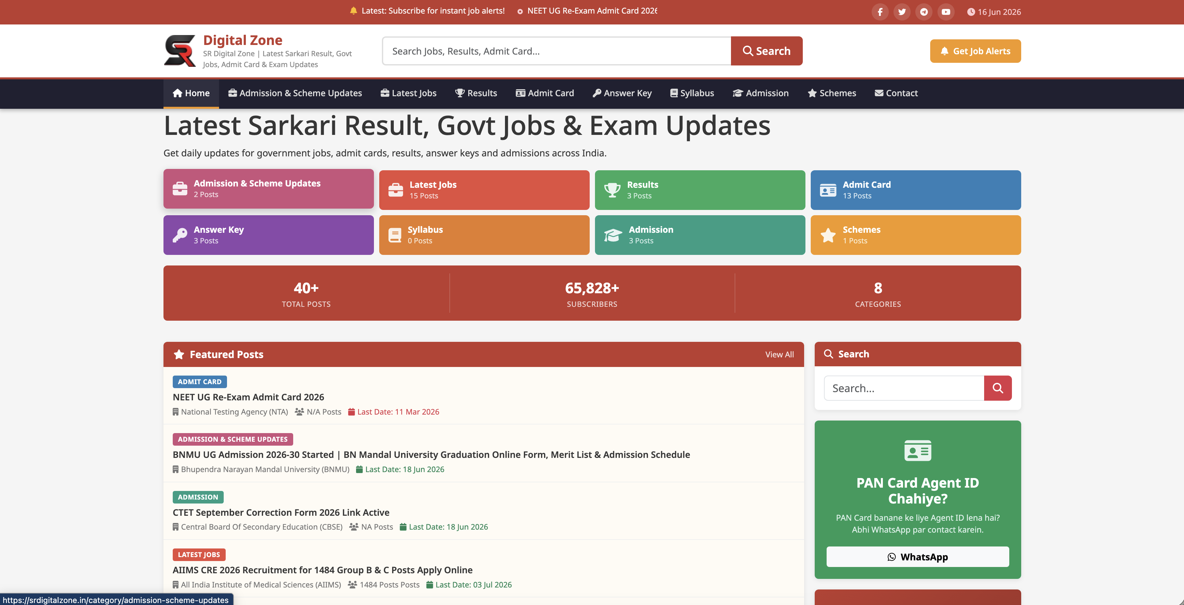This screenshot has height=605, width=1184.
Task: Click the ADMISSION & SCHEME UPDATES badge
Action: pos(233,439)
